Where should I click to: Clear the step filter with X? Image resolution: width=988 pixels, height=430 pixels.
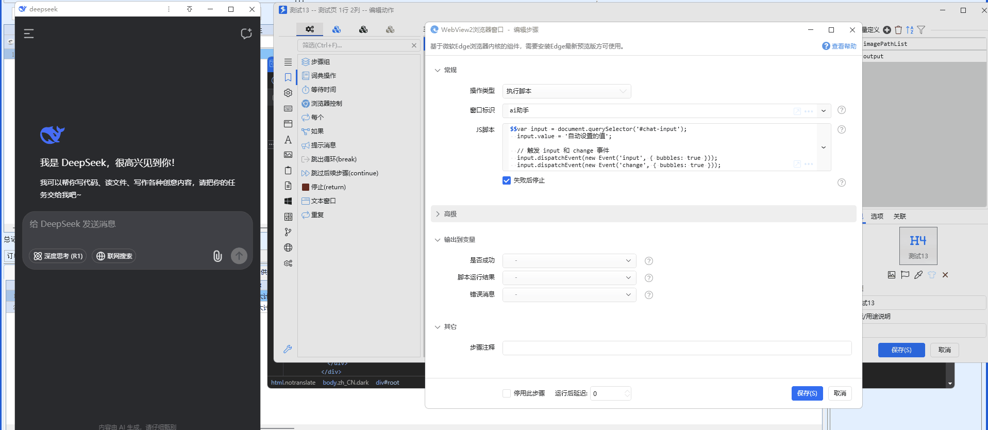point(414,45)
